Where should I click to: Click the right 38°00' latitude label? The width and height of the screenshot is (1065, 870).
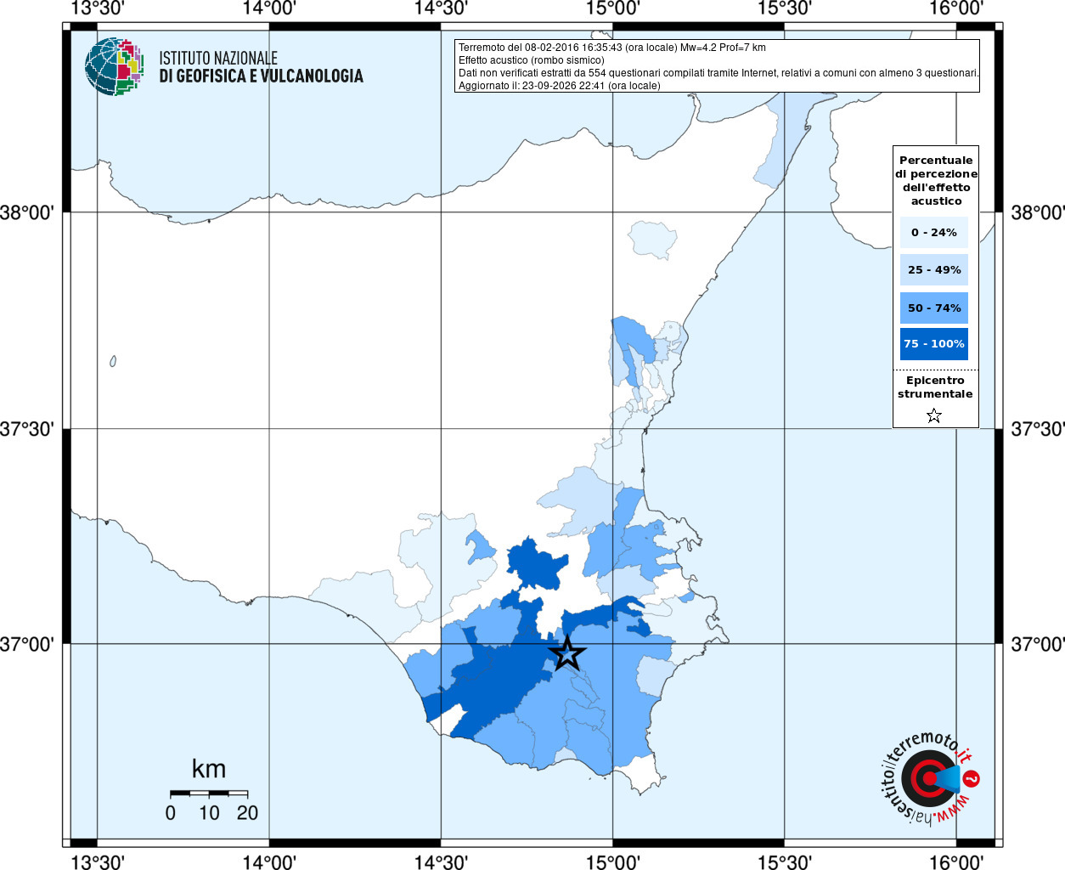tap(1038, 212)
